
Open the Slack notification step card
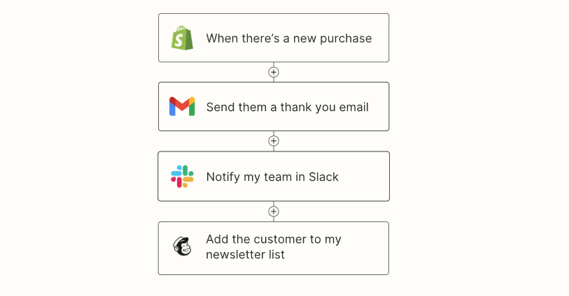tap(274, 176)
